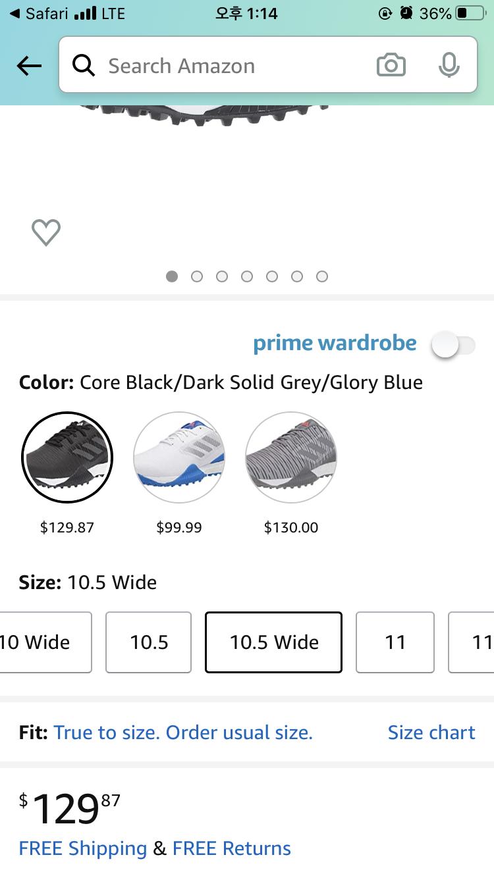Open the Size chart link

pos(431,733)
